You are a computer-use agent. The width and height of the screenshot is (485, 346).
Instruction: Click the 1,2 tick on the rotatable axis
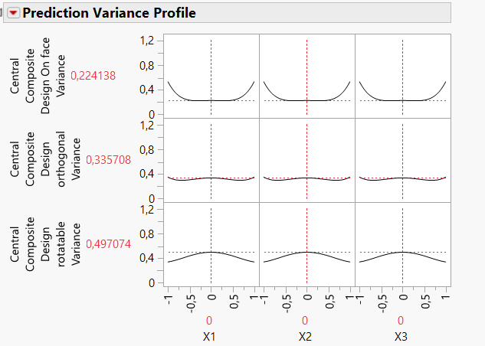coord(147,210)
